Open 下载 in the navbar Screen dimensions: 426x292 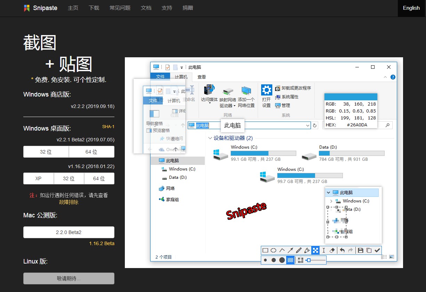pos(94,8)
